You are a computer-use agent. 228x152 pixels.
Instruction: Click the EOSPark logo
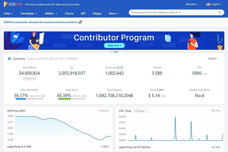13,4
